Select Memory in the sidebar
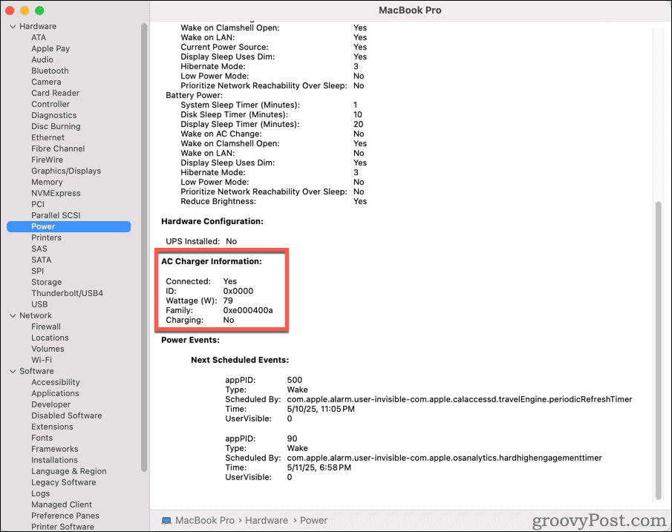The image size is (672, 532). [47, 183]
